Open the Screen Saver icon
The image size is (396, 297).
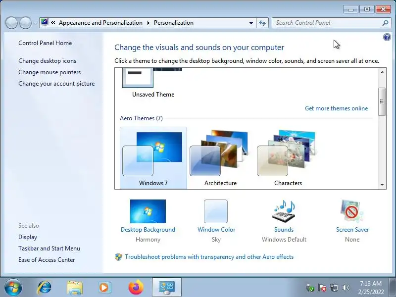click(352, 211)
